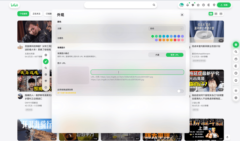240x141 pixels.
Task: Click the avatar beside 围捕四人 video
Action: (20, 96)
